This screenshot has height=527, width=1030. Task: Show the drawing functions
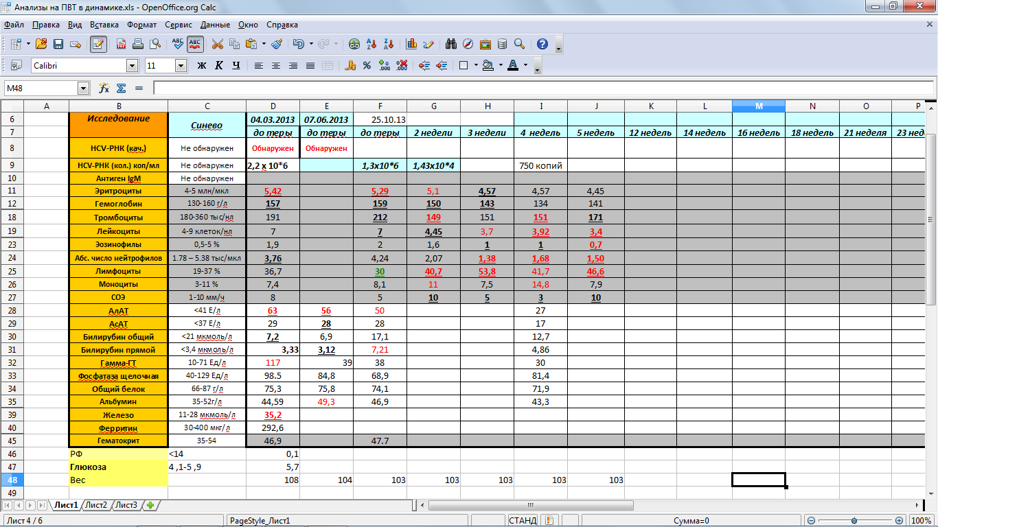tap(428, 44)
